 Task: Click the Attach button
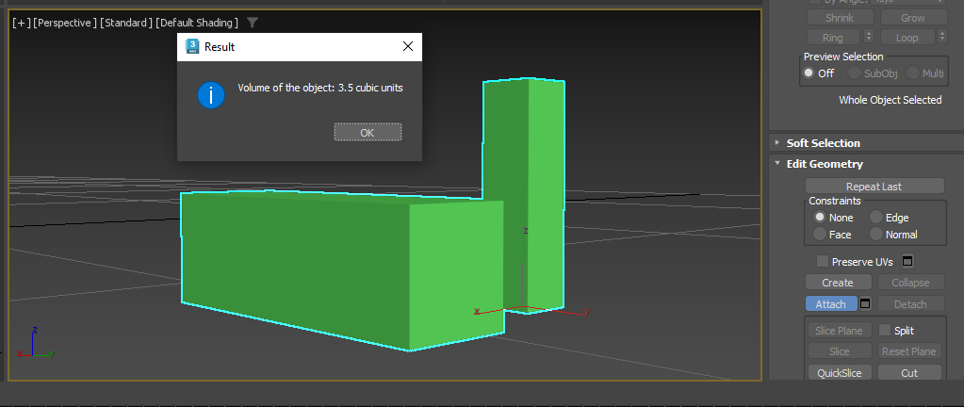[830, 303]
